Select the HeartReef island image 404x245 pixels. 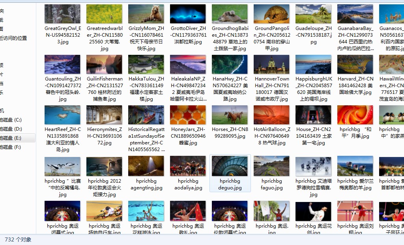tap(62, 115)
